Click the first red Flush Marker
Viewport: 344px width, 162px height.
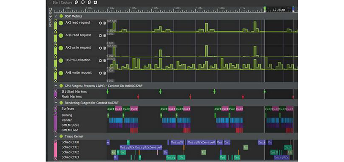[x=138, y=97]
